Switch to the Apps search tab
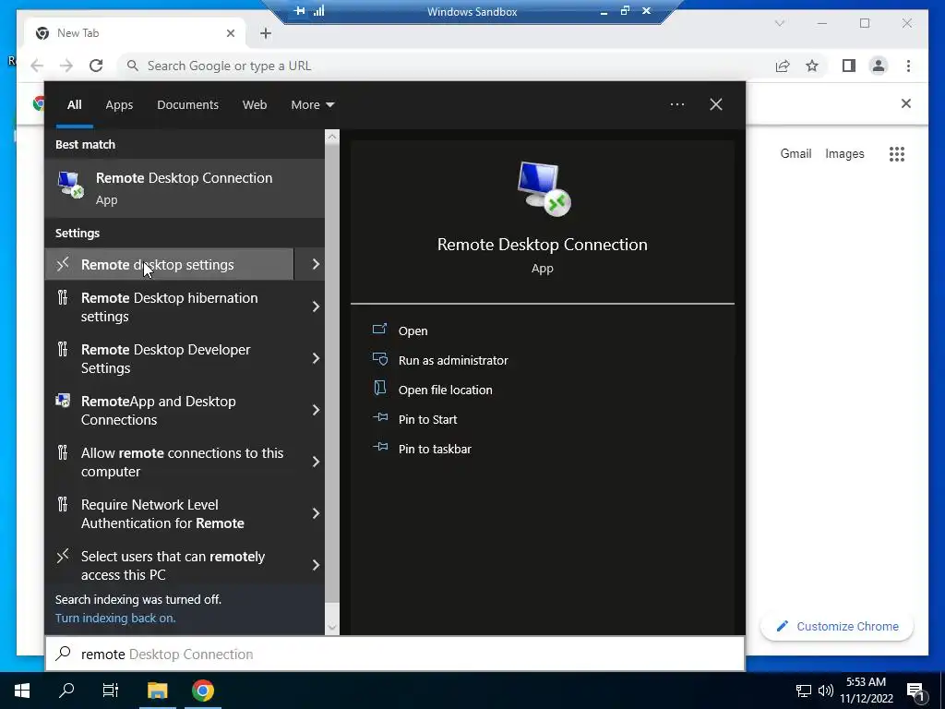This screenshot has height=709, width=945. tap(119, 105)
